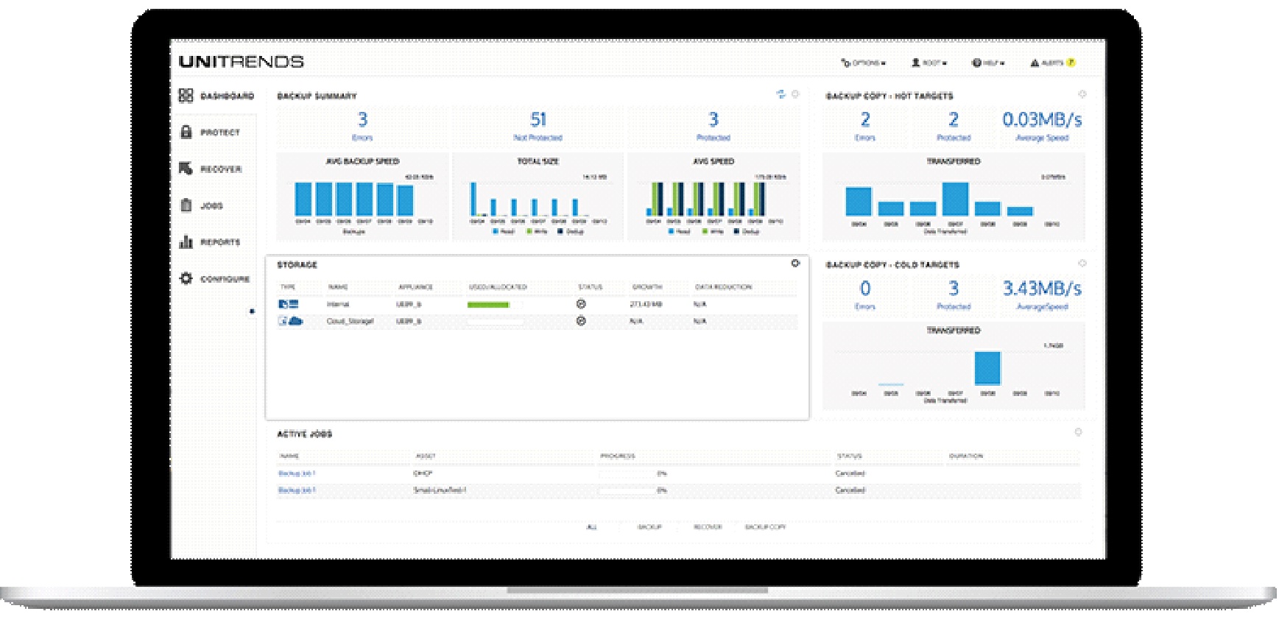Select the Cloud_Storage row name
Screen dimensions: 1279x628
[x=350, y=321]
